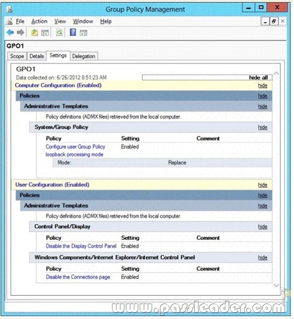Click the Forward arrow toolbar icon

pyautogui.click(x=20, y=32)
